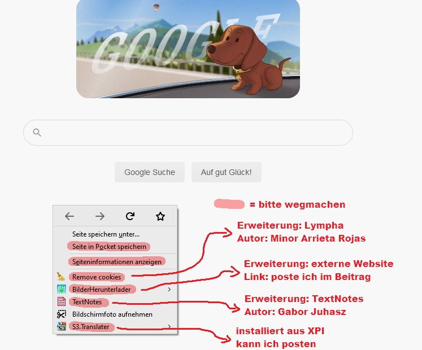Focus the Google search input field
This screenshot has height=350, width=422.
[x=188, y=133]
